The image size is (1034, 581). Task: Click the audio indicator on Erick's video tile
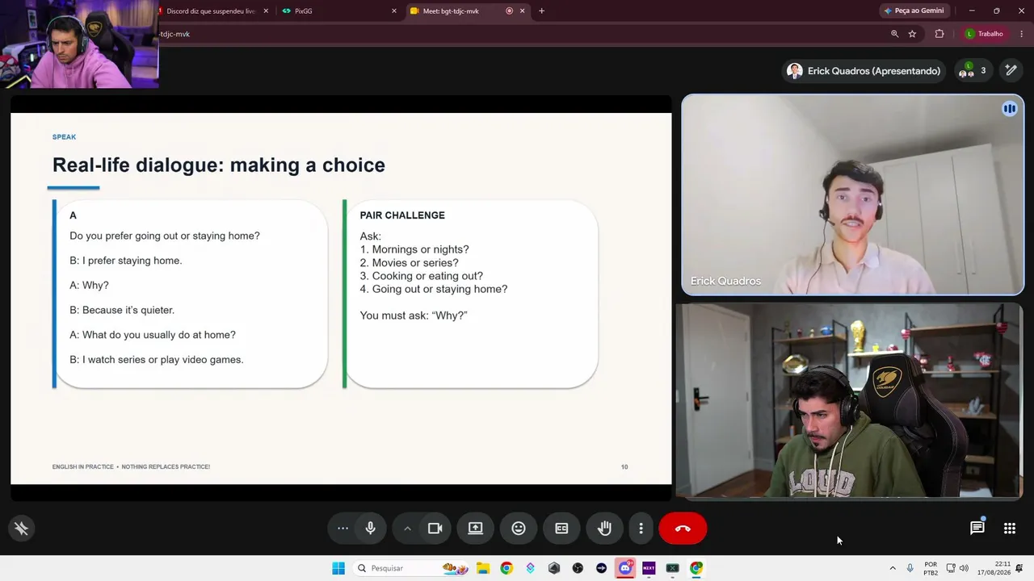coord(1010,109)
